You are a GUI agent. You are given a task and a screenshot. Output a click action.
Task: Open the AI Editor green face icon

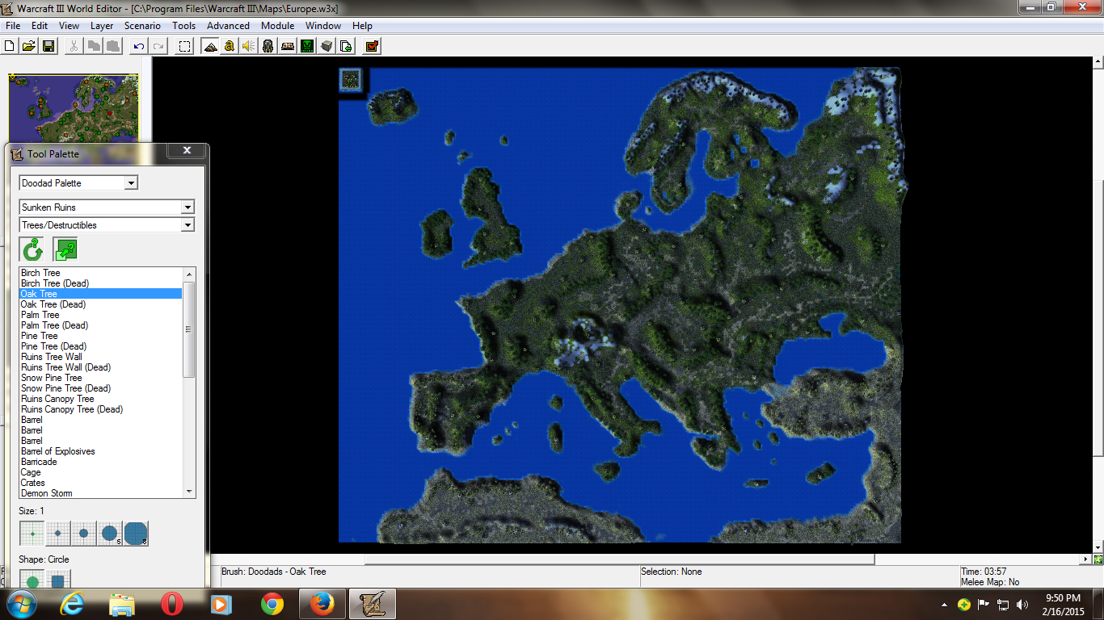307,46
